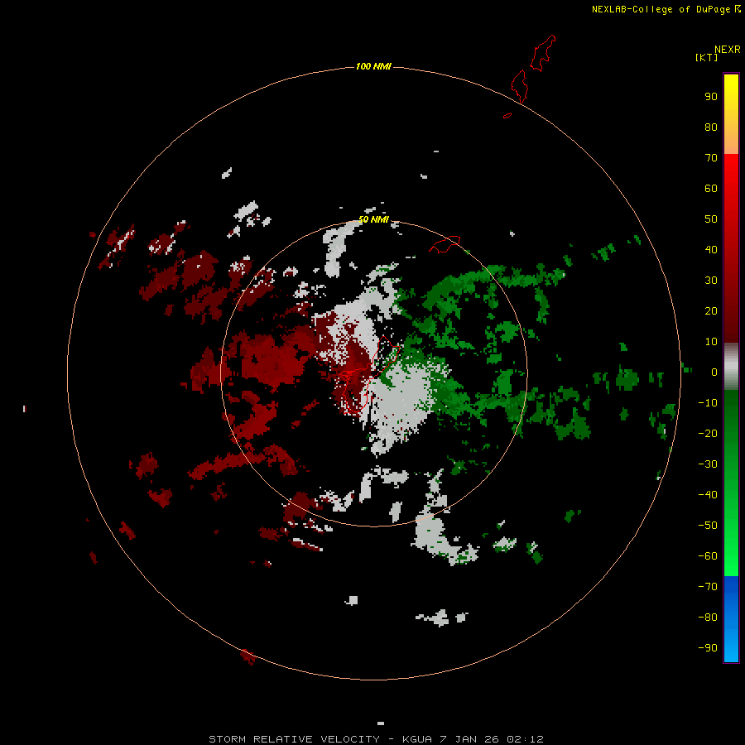745x745 pixels.
Task: Select the -10 scale value
Action: 708,403
